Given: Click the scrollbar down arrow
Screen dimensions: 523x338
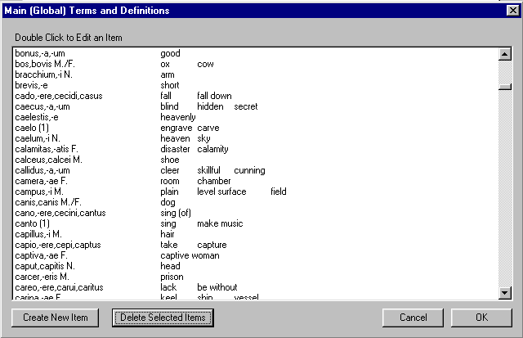Looking at the screenshot, I should point(505,293).
